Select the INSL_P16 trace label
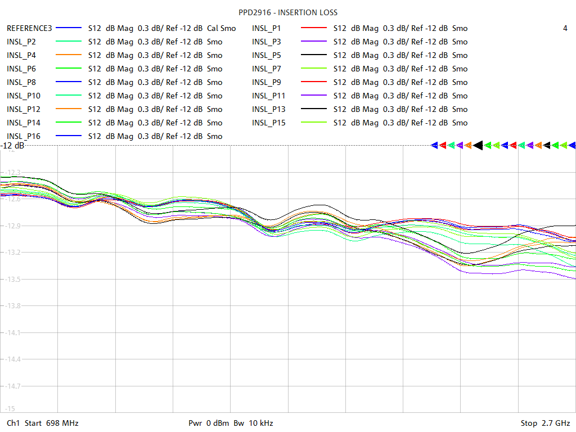Viewport: 576px width, 432px height. [24, 136]
